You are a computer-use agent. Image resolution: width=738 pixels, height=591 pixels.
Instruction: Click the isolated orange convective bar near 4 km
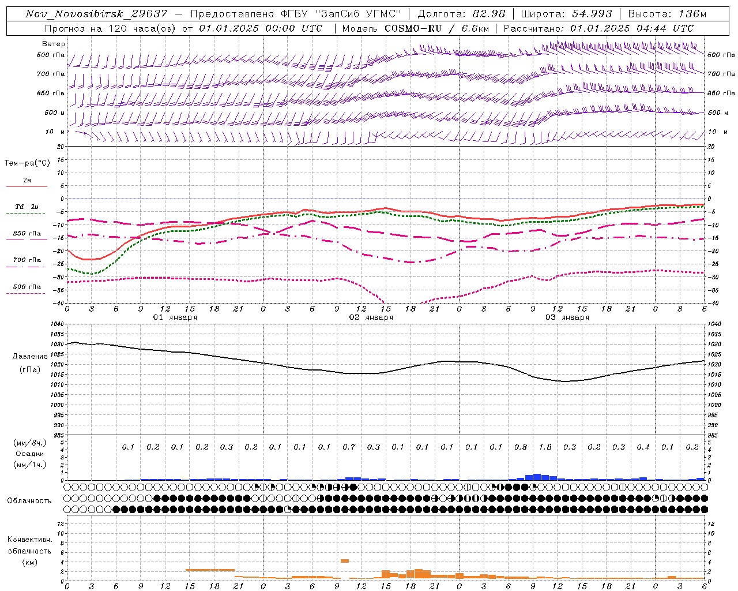point(345,560)
